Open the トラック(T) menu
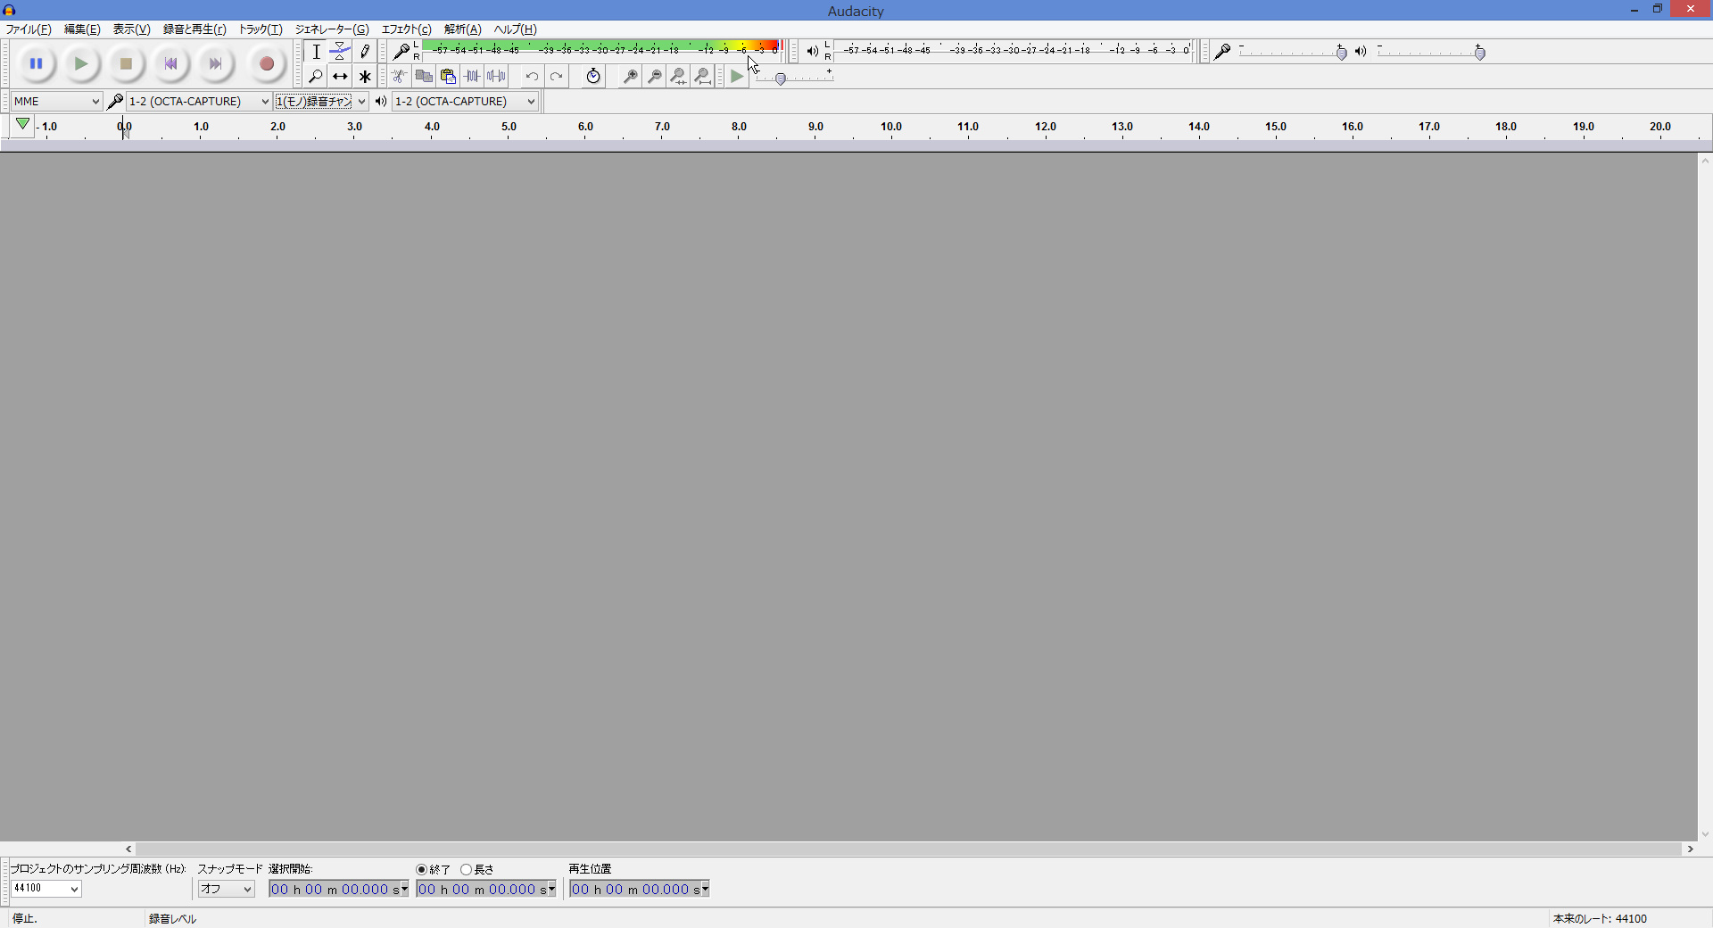1713x928 pixels. pos(261,29)
